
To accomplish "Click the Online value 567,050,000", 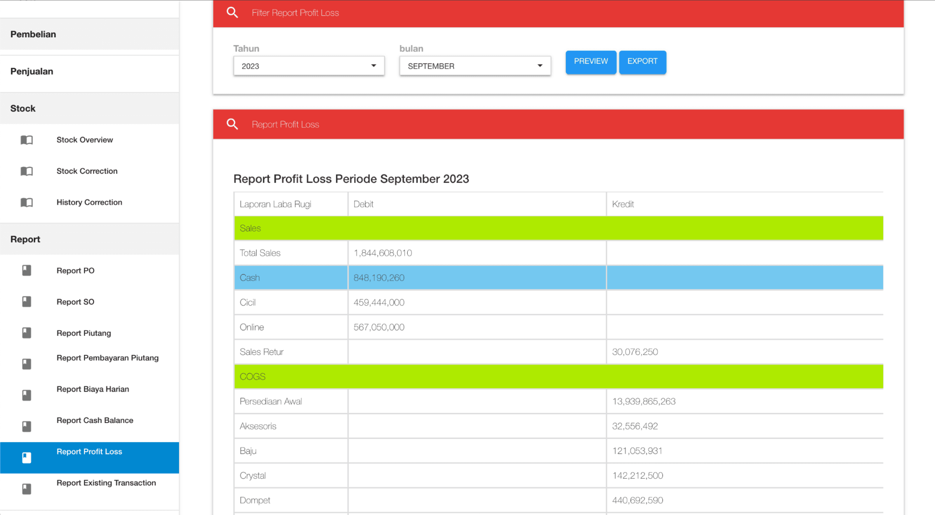I will (379, 327).
